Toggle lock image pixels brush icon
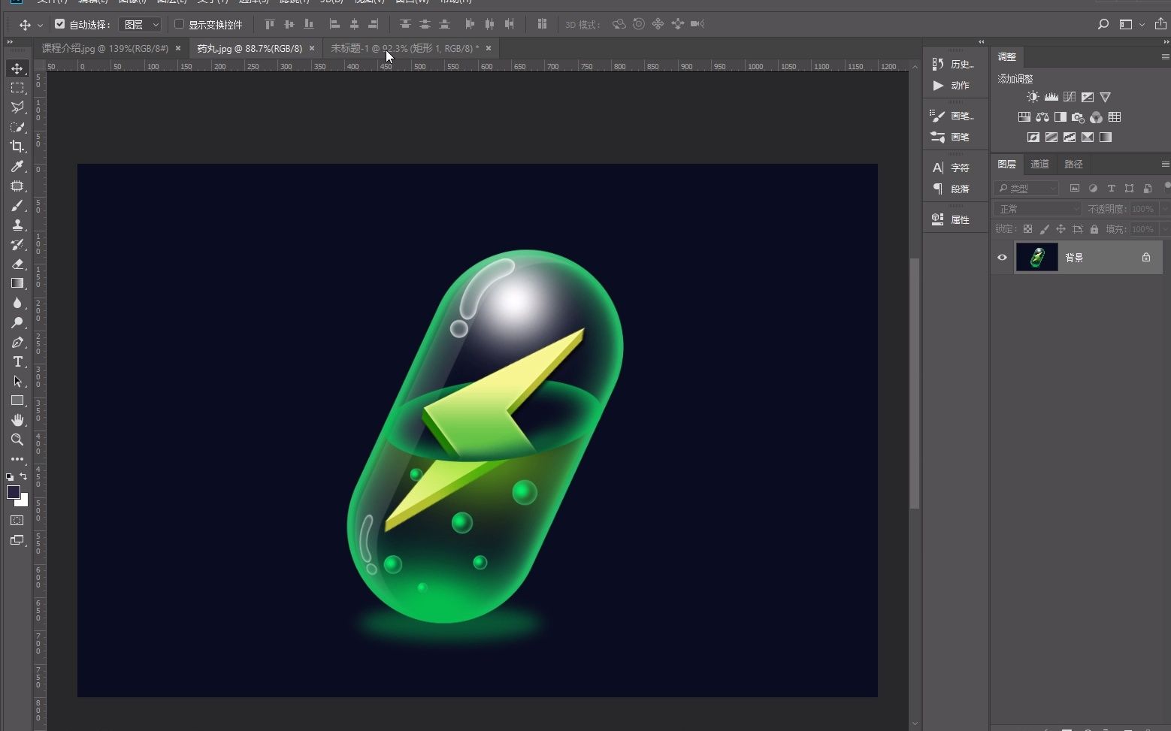1171x731 pixels. click(1044, 229)
